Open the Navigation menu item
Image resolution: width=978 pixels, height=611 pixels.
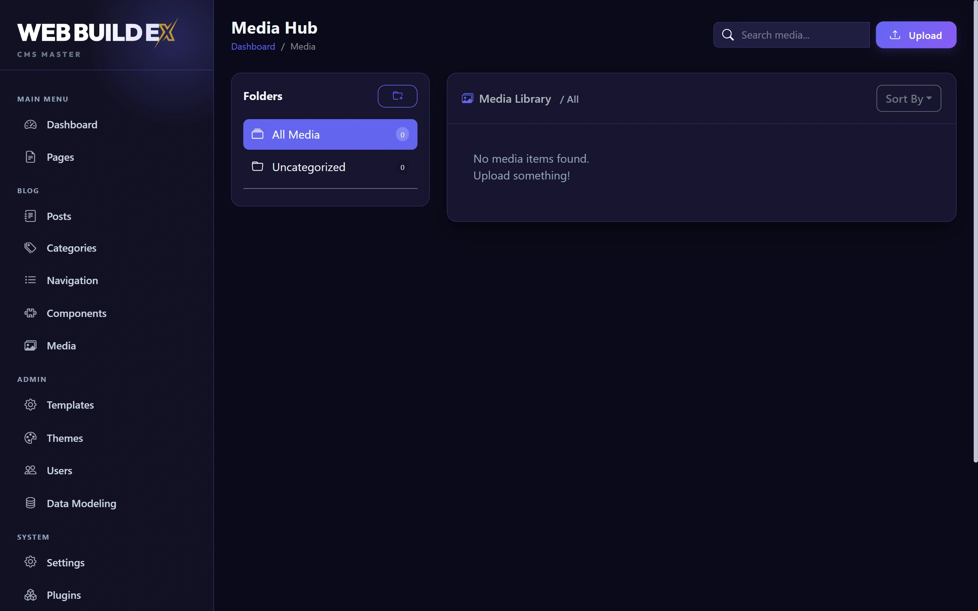tap(72, 280)
